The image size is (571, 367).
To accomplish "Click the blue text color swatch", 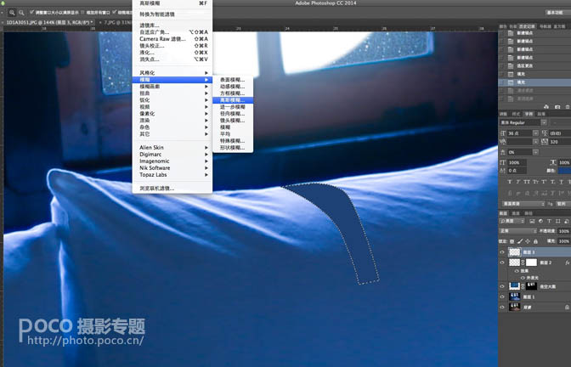I will (x=564, y=171).
